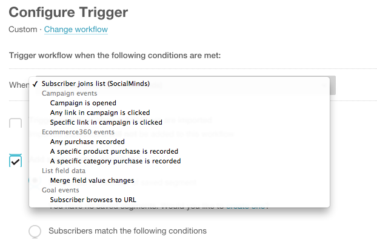Click the Ecommerce360 events group header

[x=78, y=132]
